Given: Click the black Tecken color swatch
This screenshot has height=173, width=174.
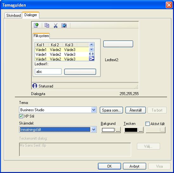Looking at the screenshot, I should pyautogui.click(x=131, y=130).
